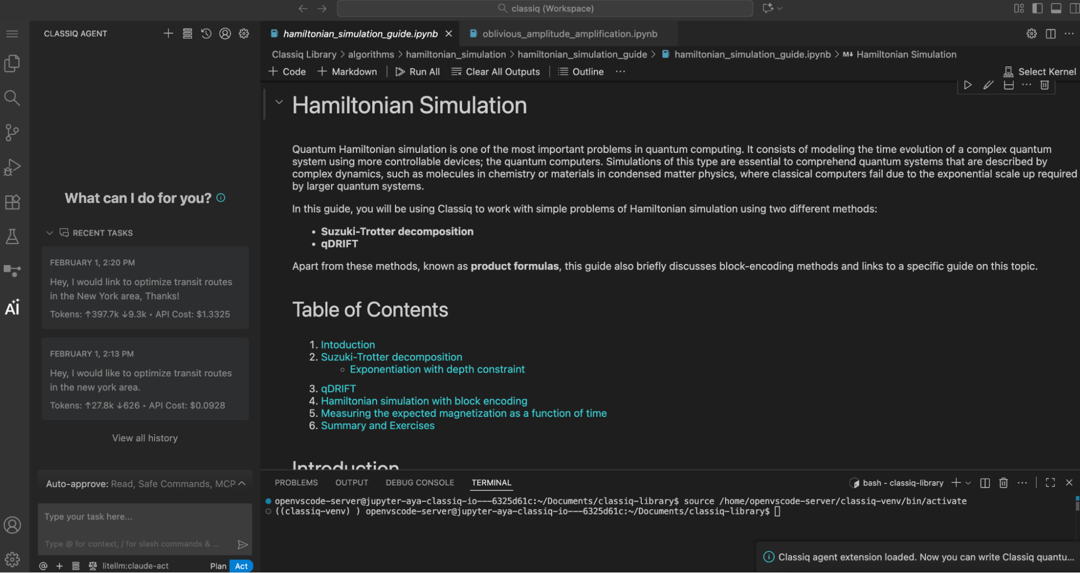Open the Problems panel tab
The width and height of the screenshot is (1080, 573).
296,483
